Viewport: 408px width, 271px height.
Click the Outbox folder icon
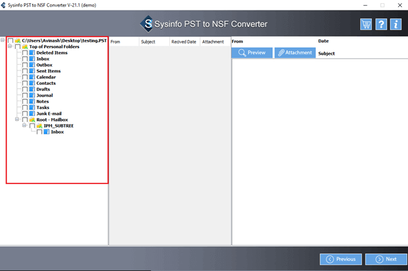click(32, 65)
